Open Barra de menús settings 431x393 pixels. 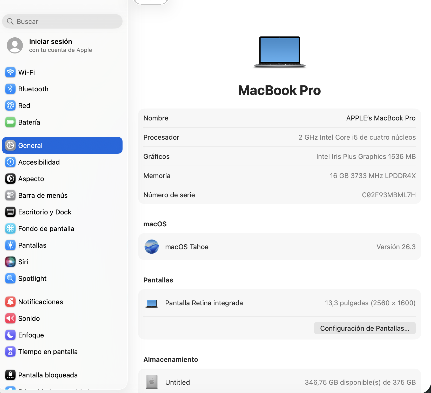43,195
